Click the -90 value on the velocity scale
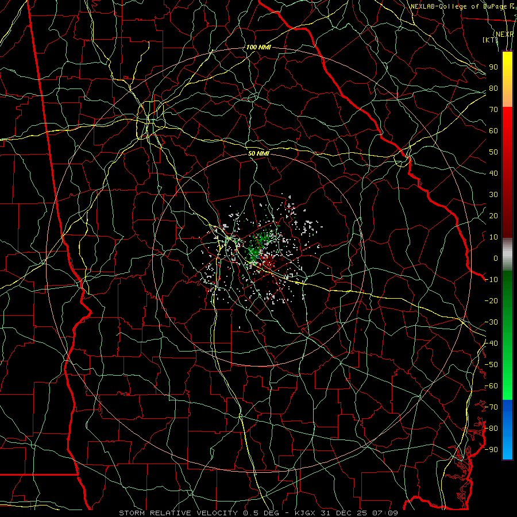This screenshot has width=517, height=517. (491, 450)
